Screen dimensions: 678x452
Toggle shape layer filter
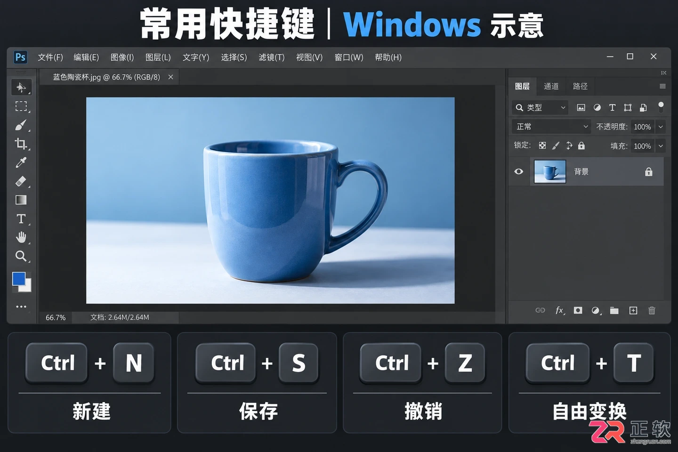coord(628,107)
